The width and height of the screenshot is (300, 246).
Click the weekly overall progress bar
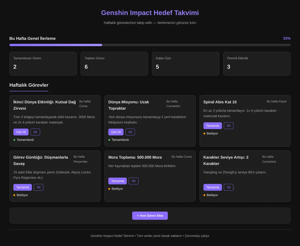click(x=150, y=45)
